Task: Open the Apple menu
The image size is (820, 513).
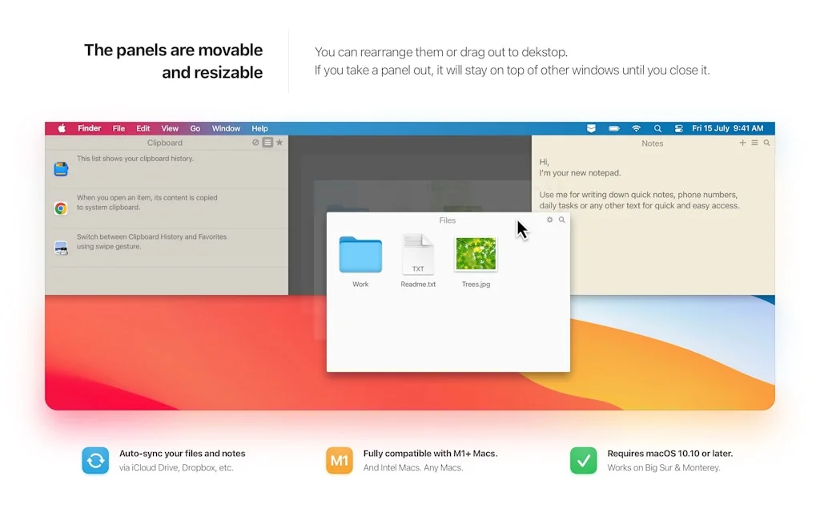Action: (61, 128)
